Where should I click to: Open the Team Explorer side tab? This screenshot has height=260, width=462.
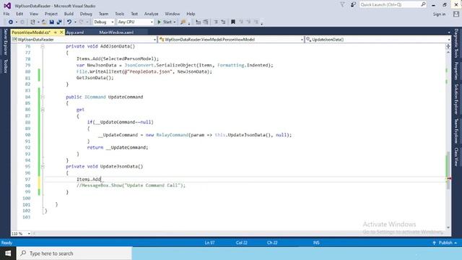pos(456,131)
